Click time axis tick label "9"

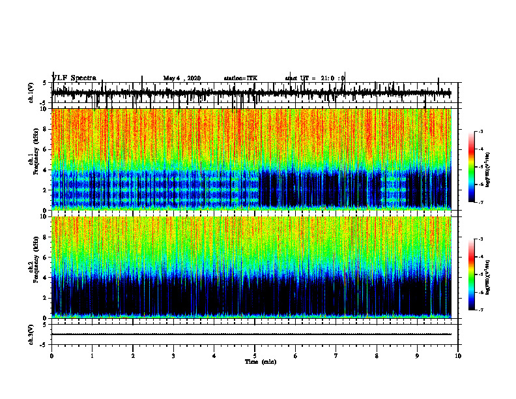click(x=417, y=356)
